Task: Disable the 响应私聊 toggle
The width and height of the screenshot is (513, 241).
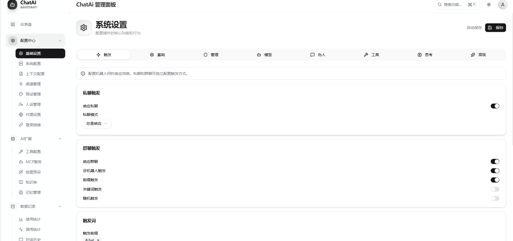Action: pos(495,106)
